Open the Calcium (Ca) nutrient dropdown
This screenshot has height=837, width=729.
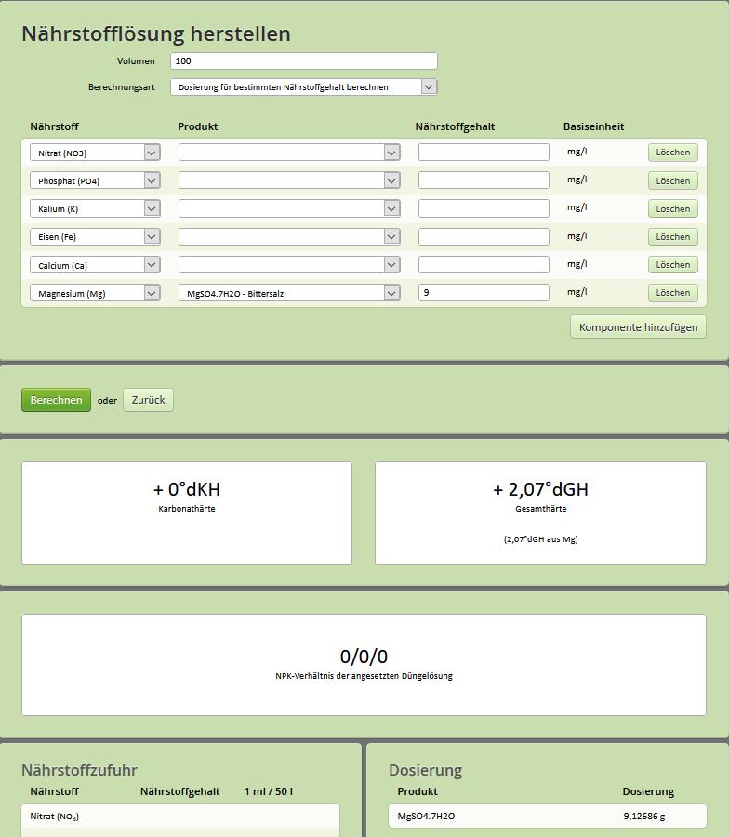point(95,265)
